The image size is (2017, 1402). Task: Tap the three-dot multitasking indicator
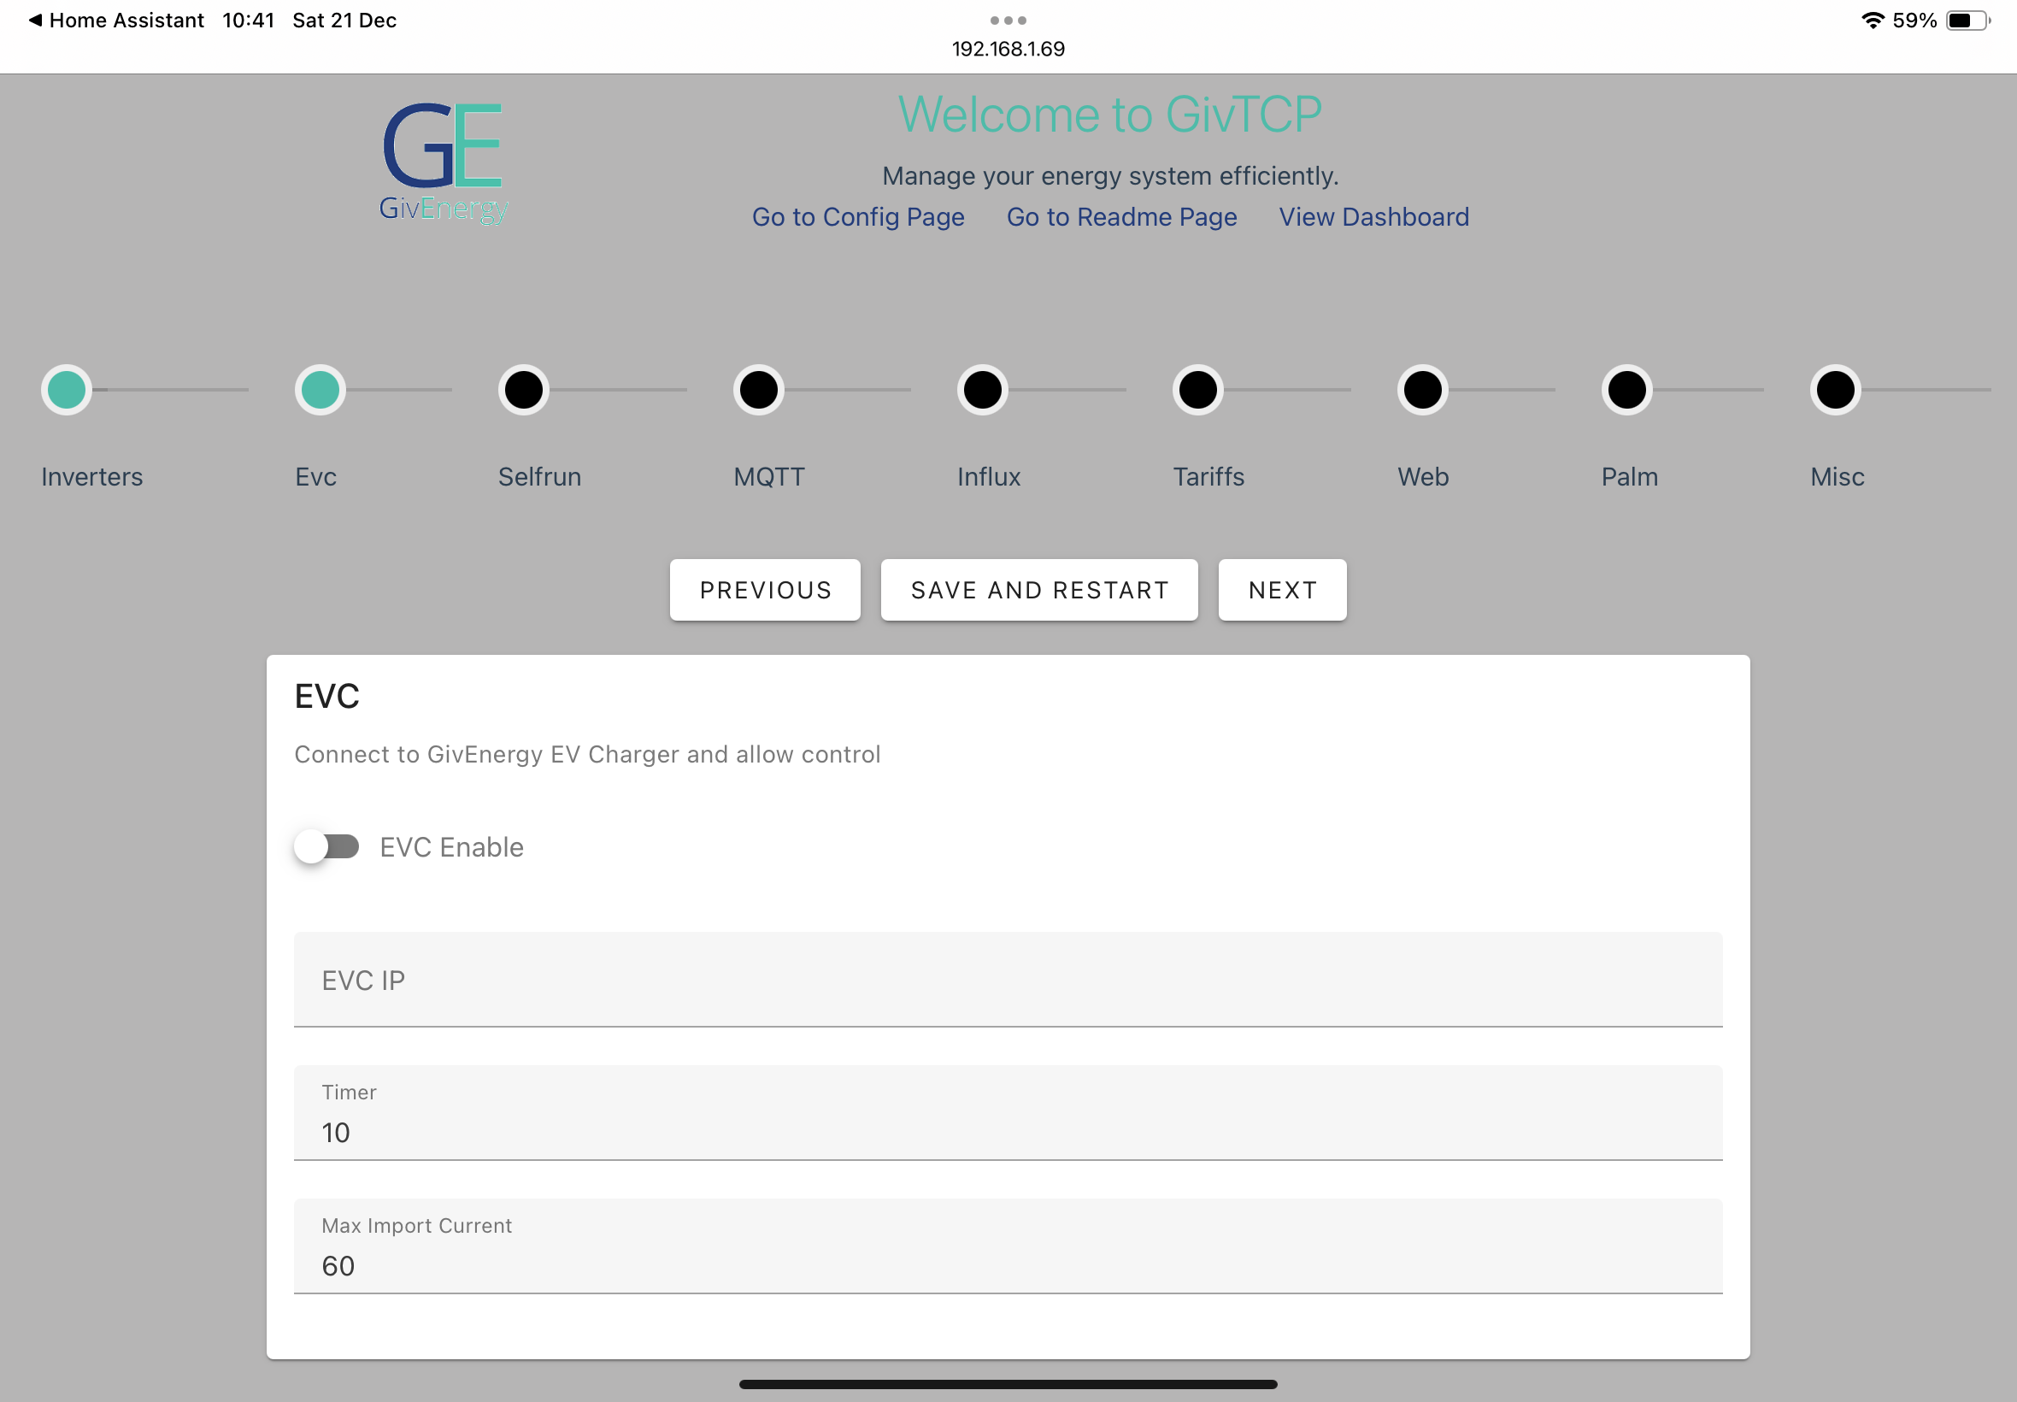(1008, 21)
